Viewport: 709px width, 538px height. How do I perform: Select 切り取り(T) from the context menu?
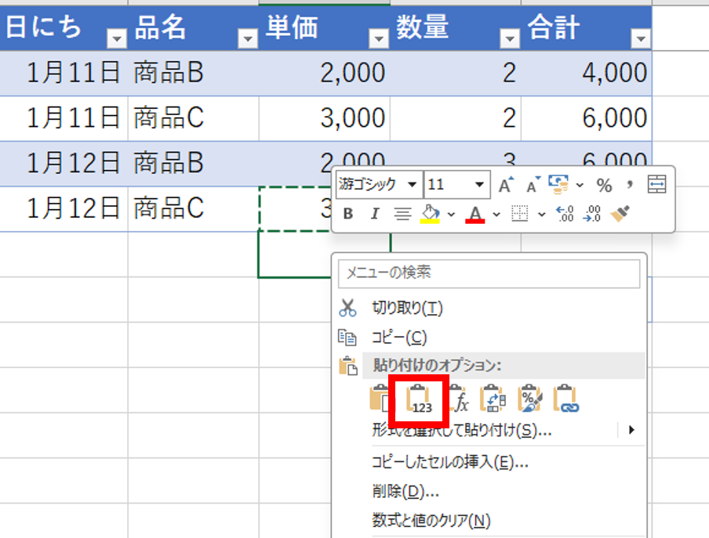407,309
